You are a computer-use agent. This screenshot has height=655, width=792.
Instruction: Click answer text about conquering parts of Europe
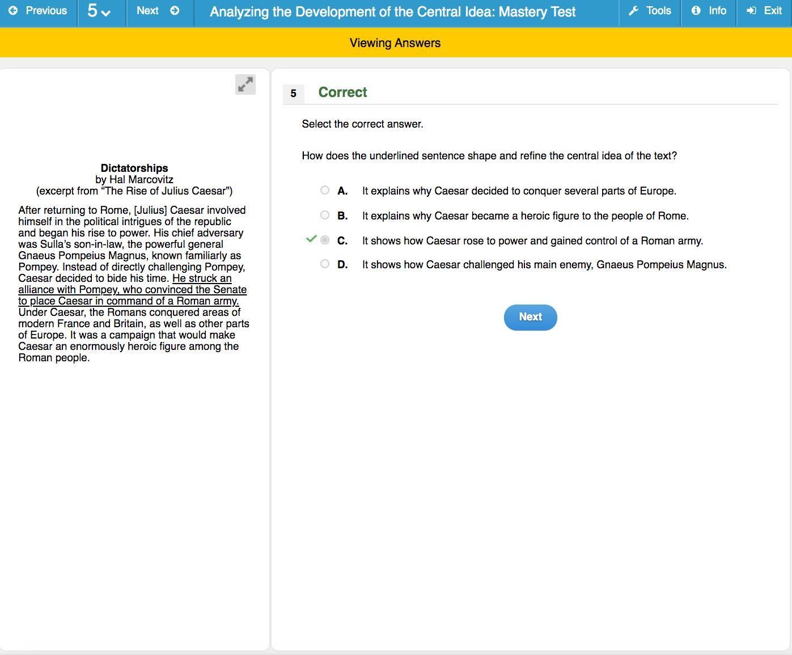519,191
